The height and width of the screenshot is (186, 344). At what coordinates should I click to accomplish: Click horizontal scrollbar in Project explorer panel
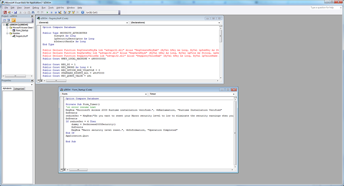pyautogui.click(x=18, y=76)
